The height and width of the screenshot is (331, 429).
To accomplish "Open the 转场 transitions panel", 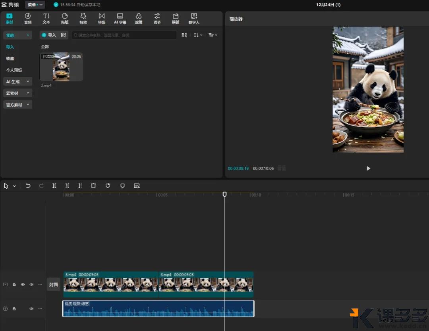I will [x=102, y=18].
